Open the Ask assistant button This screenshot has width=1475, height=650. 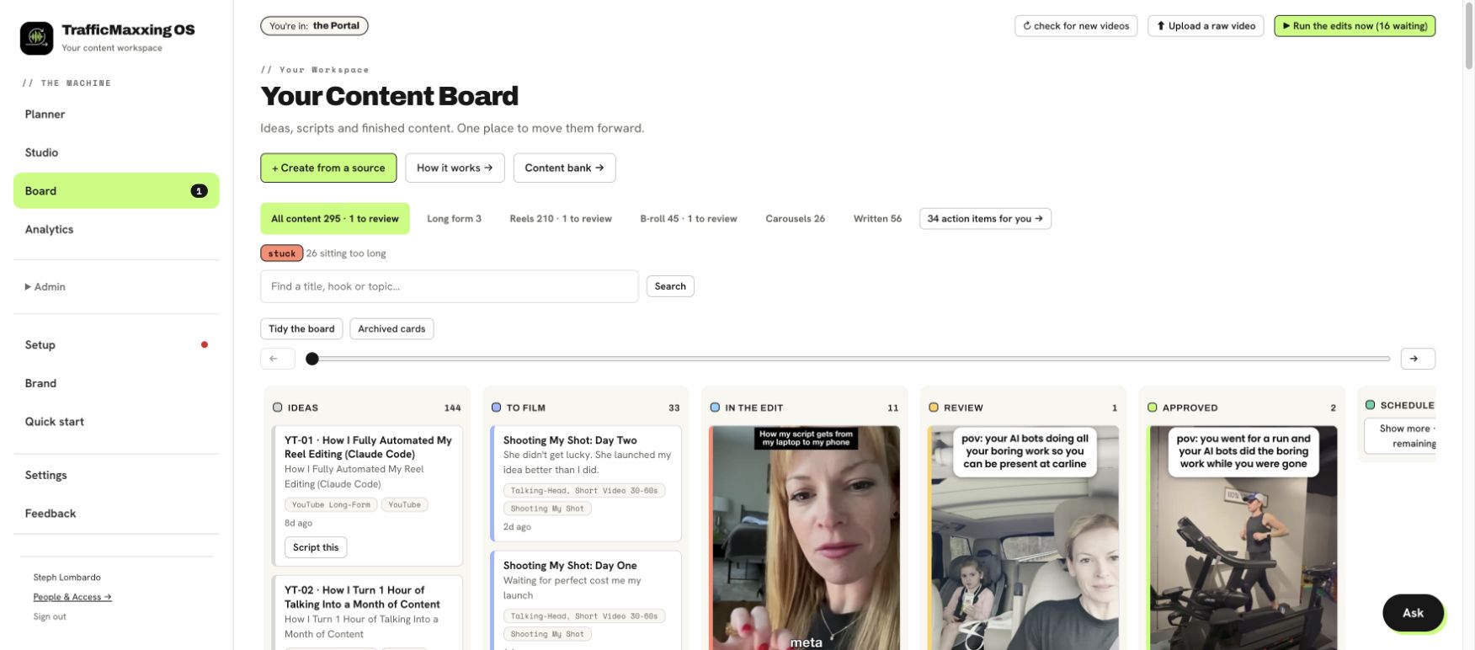(1413, 613)
